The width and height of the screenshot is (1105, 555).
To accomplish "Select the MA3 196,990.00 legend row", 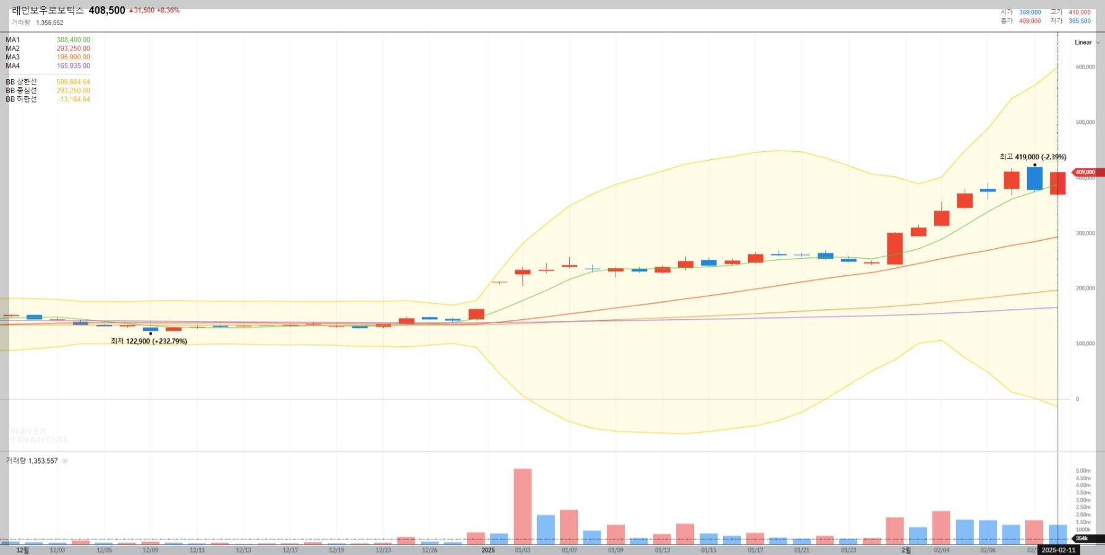I will (x=48, y=57).
